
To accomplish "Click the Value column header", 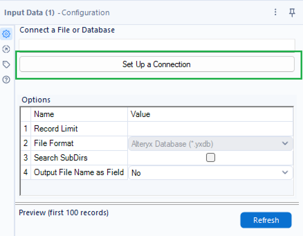I will (210, 114).
